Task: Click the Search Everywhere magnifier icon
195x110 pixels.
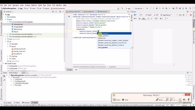Action: (x=190, y=8)
